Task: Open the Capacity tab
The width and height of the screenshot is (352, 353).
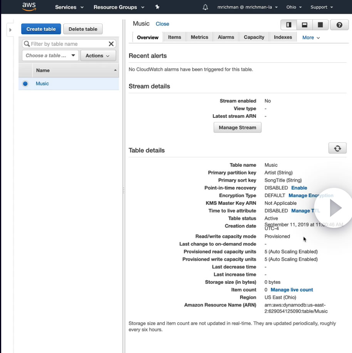Action: click(x=254, y=37)
